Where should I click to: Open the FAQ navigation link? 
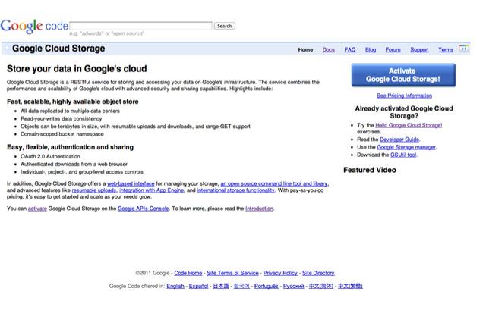pos(350,49)
